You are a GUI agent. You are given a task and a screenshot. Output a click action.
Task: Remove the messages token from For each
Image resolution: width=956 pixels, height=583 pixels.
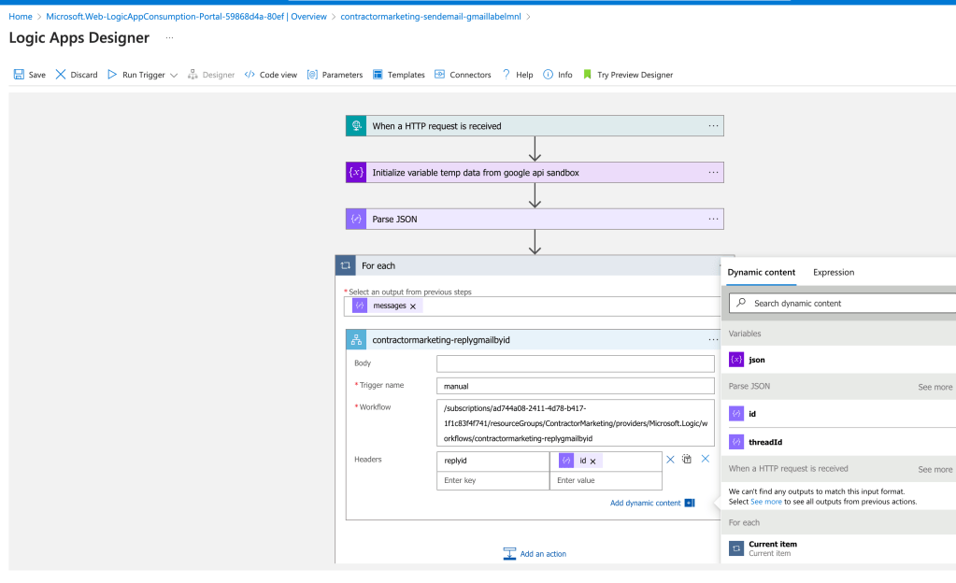[413, 306]
